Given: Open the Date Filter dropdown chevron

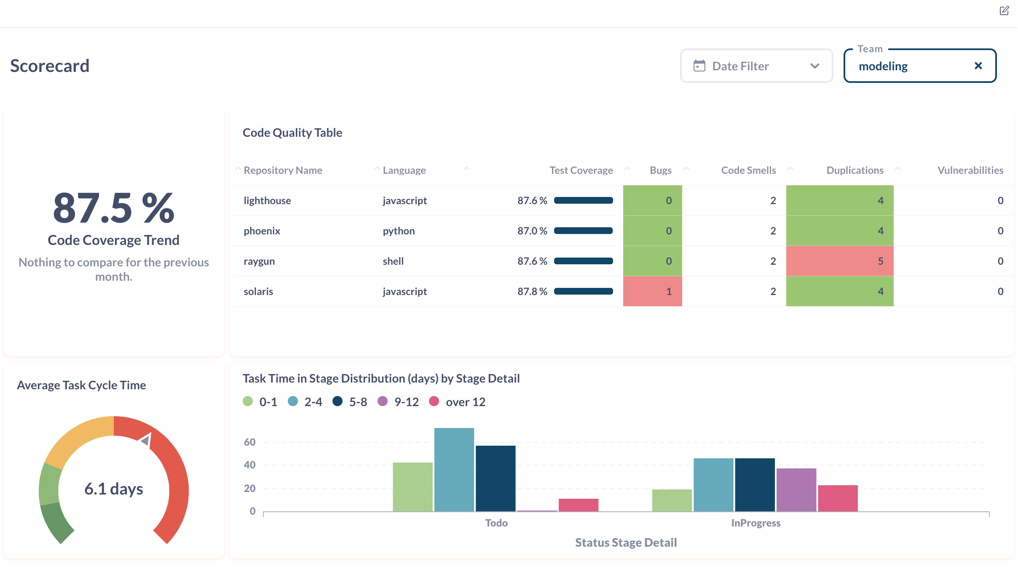Looking at the screenshot, I should pos(814,66).
